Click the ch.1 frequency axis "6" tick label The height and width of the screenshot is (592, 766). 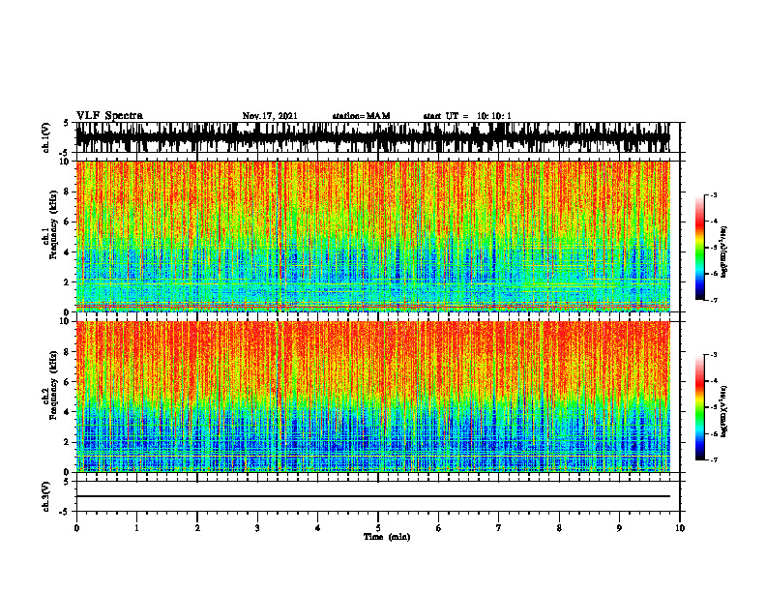coord(68,222)
